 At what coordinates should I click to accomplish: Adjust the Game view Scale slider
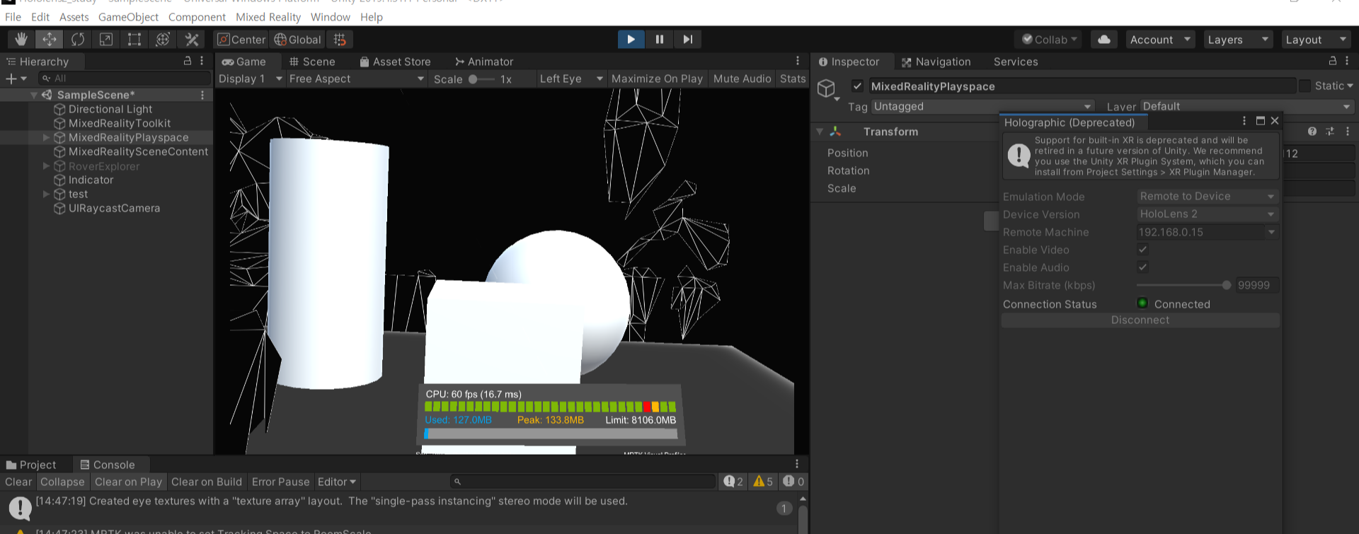[x=481, y=79]
